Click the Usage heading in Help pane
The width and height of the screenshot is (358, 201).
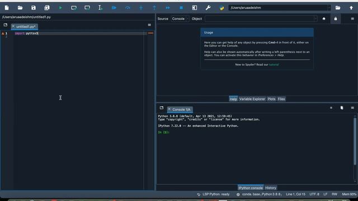tap(209, 32)
